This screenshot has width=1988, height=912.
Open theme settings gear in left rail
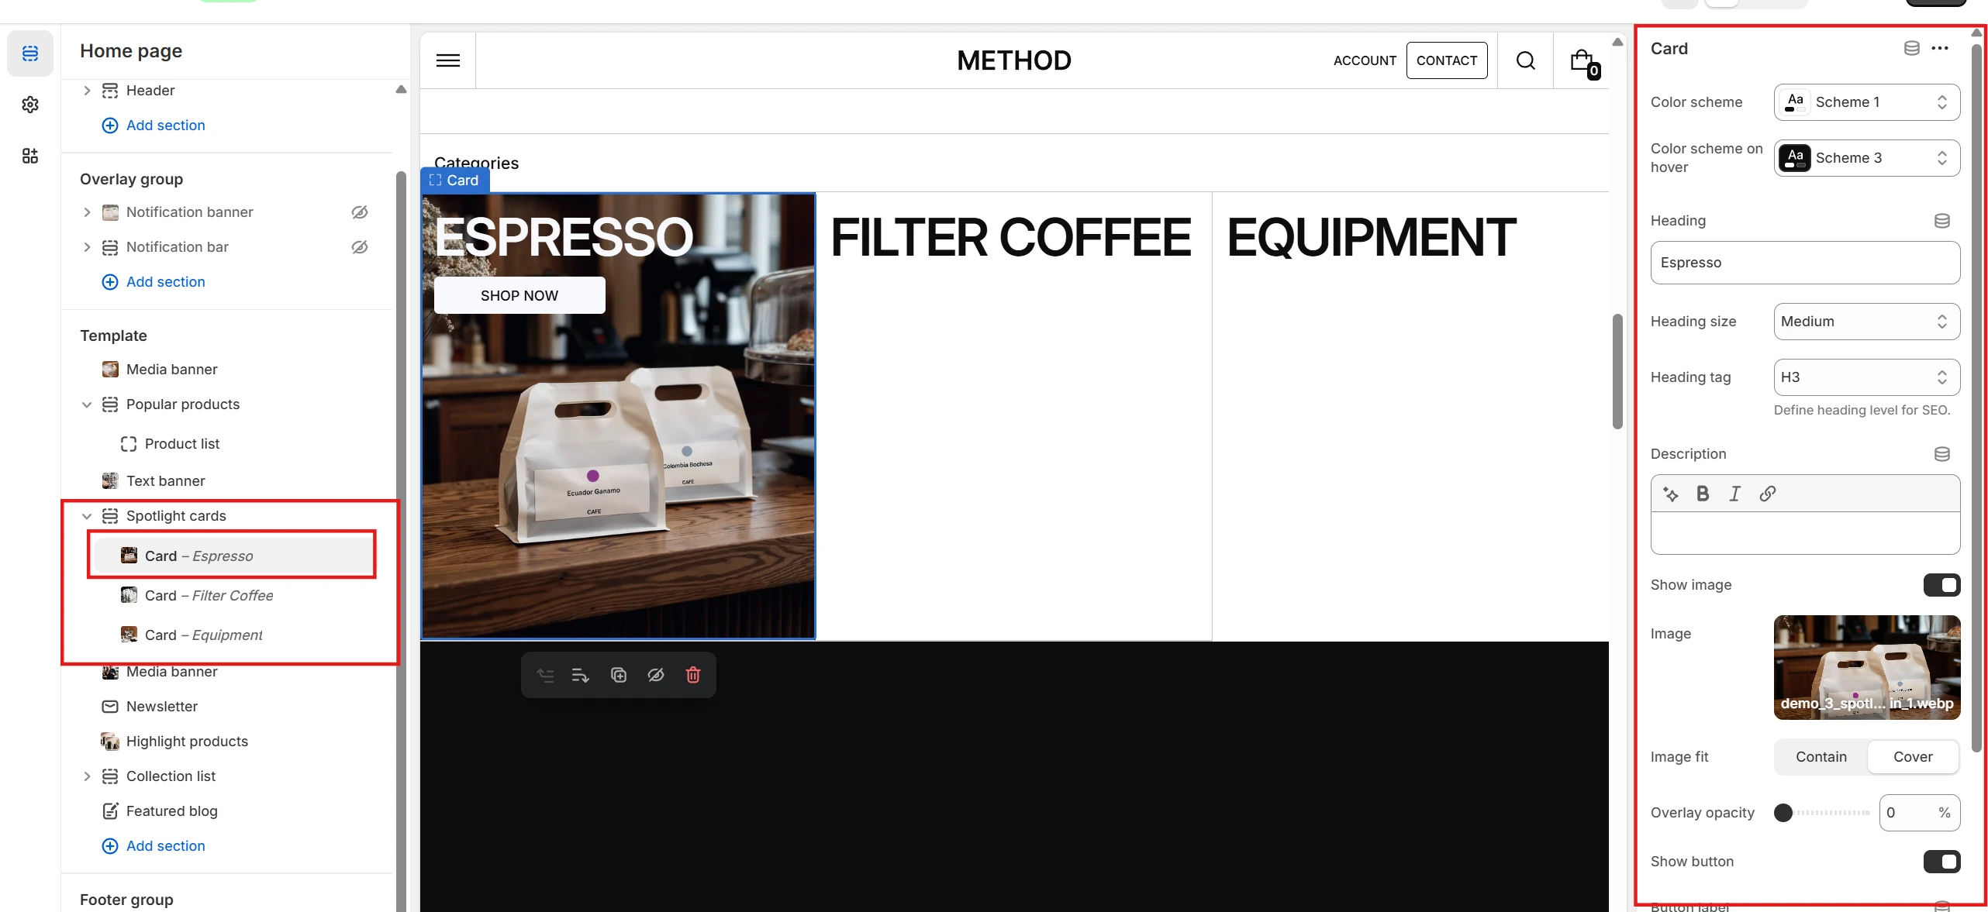tap(30, 105)
